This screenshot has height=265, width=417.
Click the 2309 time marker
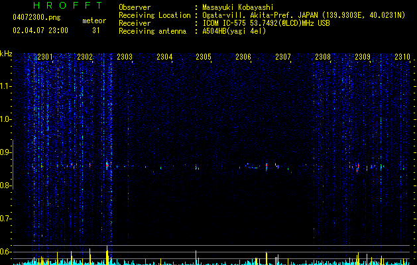[363, 57]
